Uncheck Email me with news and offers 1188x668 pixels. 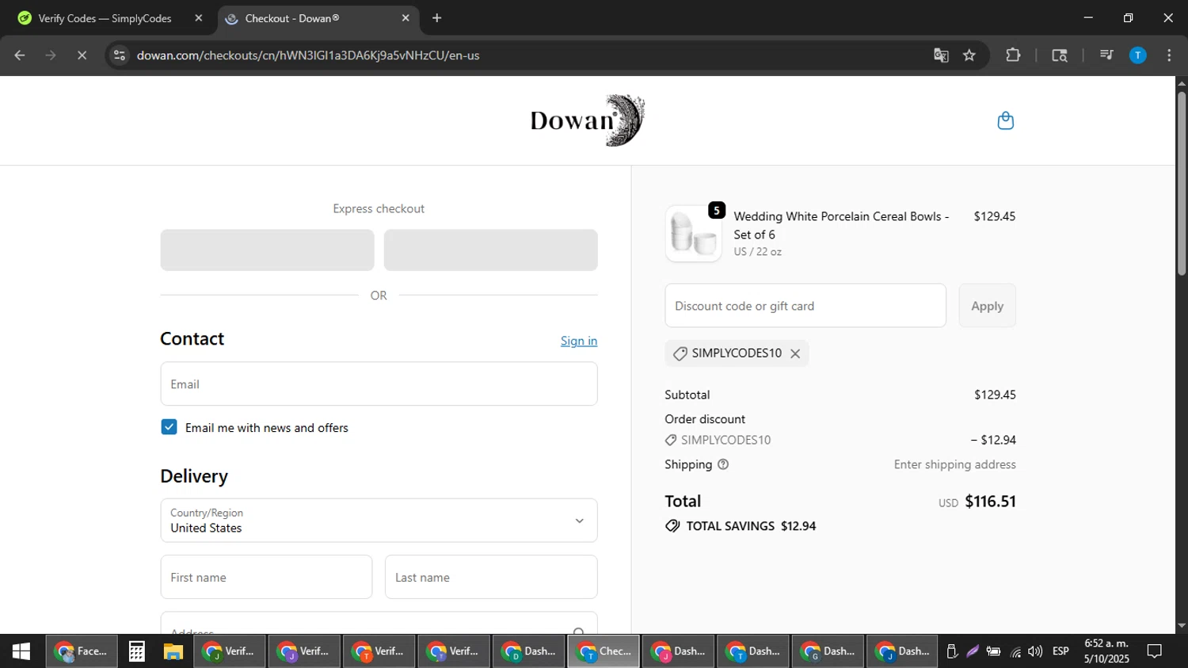(x=169, y=427)
